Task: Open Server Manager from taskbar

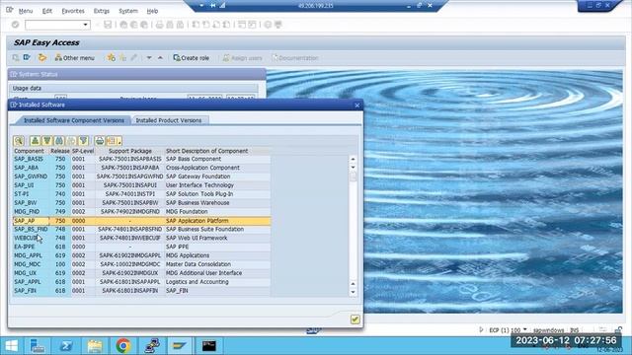Action: click(38, 346)
